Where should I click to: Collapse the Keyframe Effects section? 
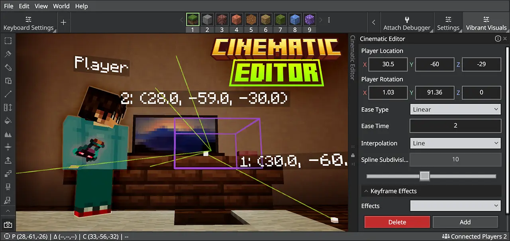tap(366, 191)
